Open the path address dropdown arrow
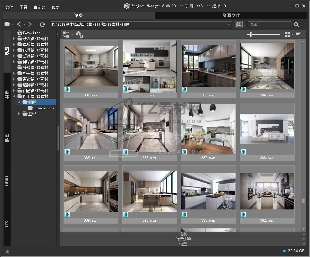Screen dimensions: 310x257 (x=229, y=24)
